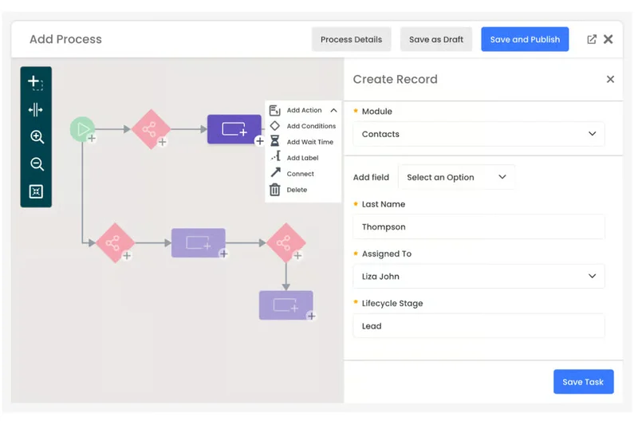
Task: Click plus badge on bottom purple node
Action: pyautogui.click(x=311, y=316)
